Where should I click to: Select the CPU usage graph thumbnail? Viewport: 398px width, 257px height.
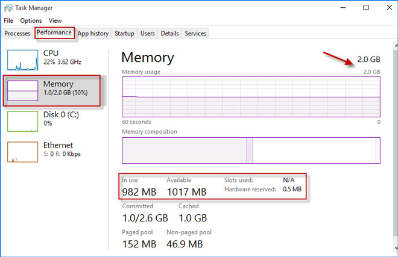click(x=22, y=60)
